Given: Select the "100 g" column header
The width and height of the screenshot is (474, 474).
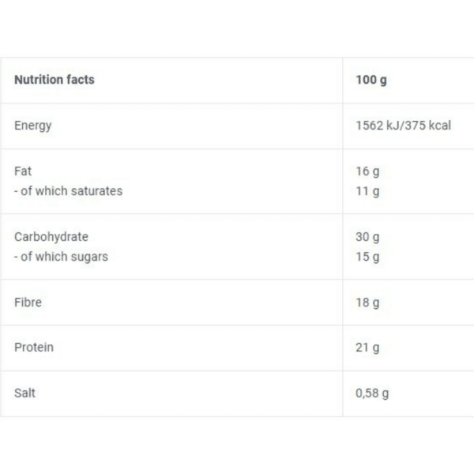Looking at the screenshot, I should click(371, 80).
